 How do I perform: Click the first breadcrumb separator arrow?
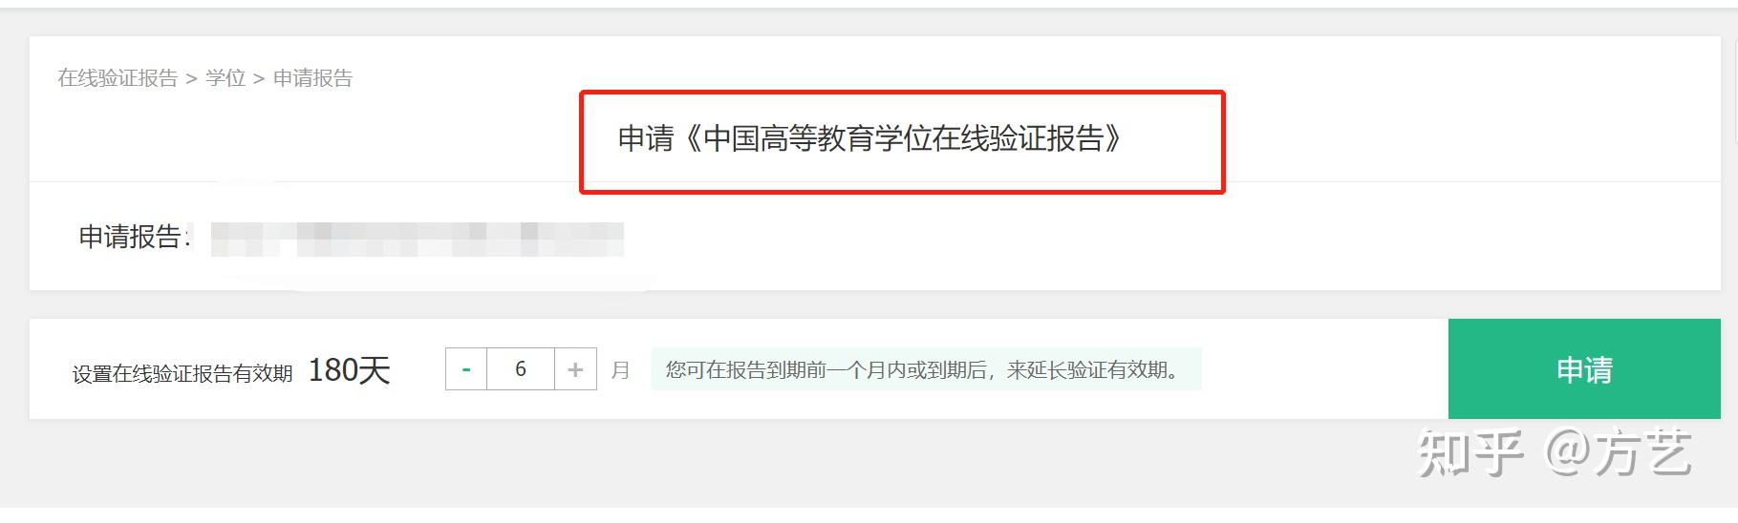point(191,79)
